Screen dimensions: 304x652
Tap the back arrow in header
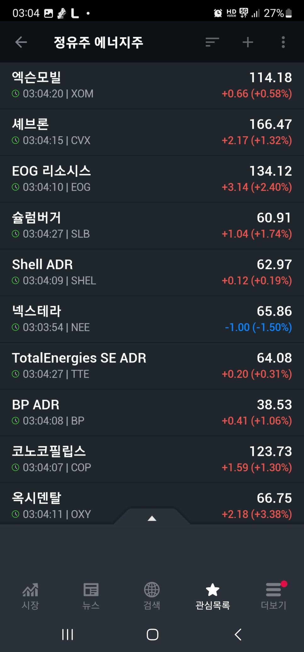click(21, 42)
